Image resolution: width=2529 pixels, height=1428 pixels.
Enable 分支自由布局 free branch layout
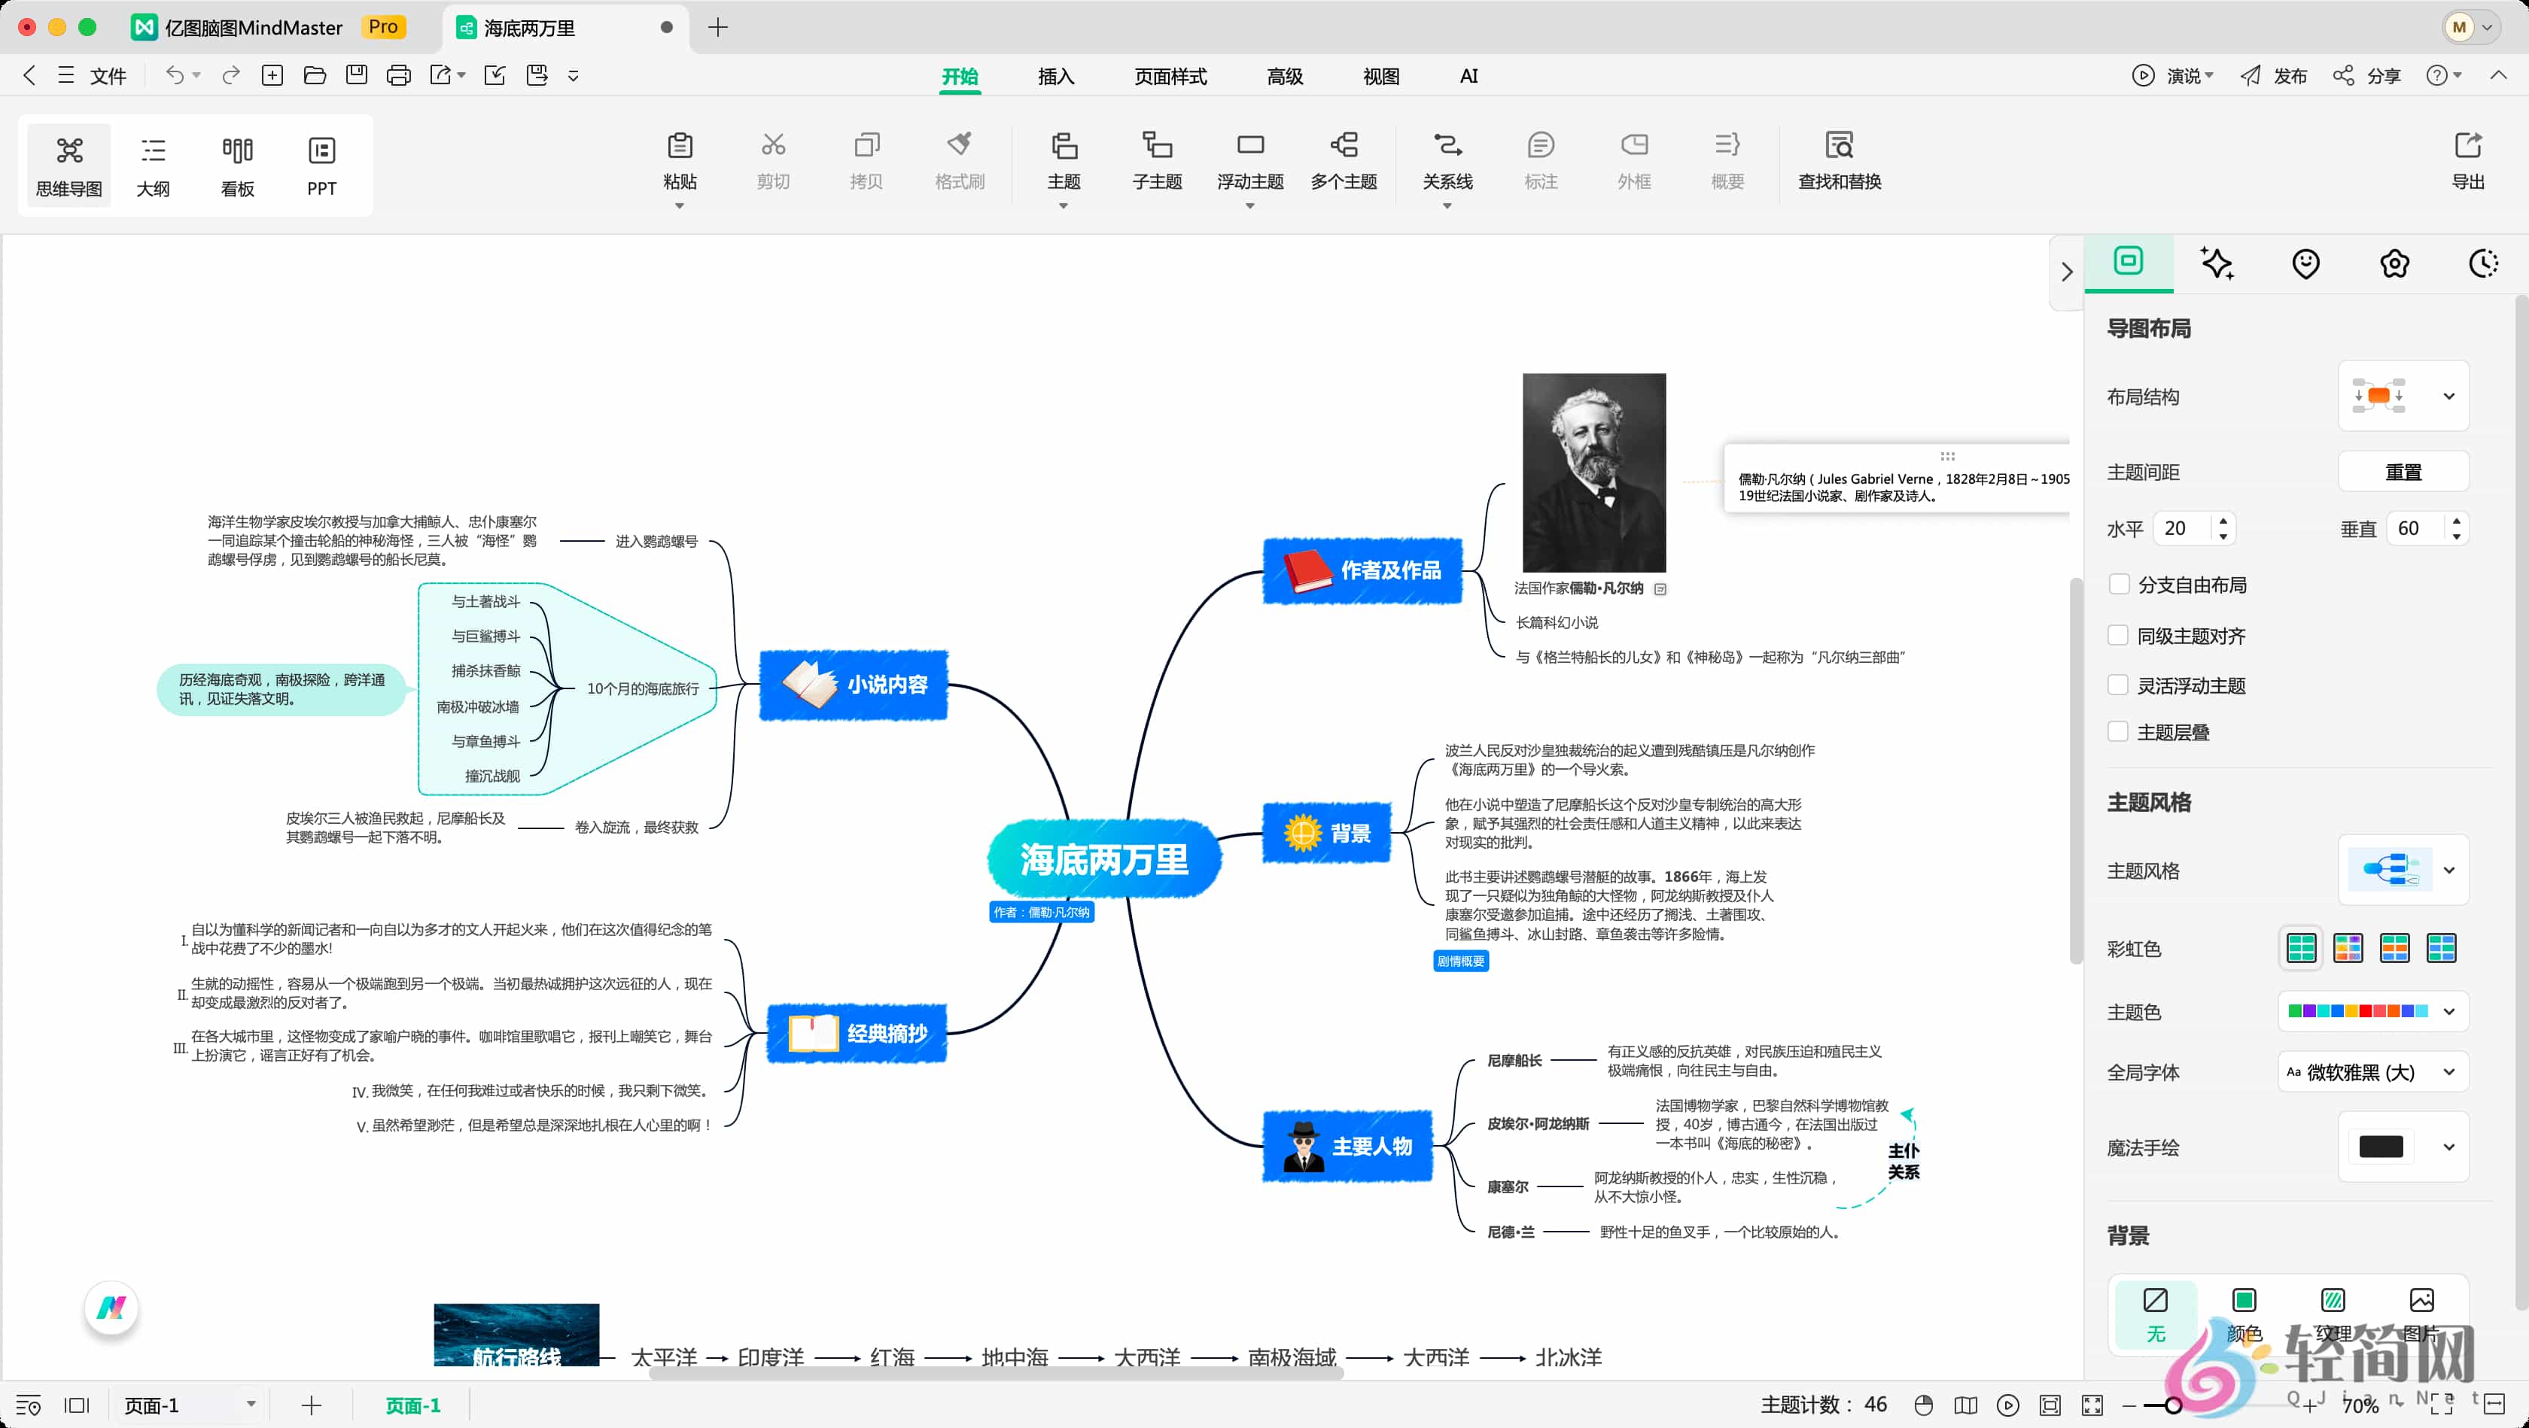pos(2120,584)
